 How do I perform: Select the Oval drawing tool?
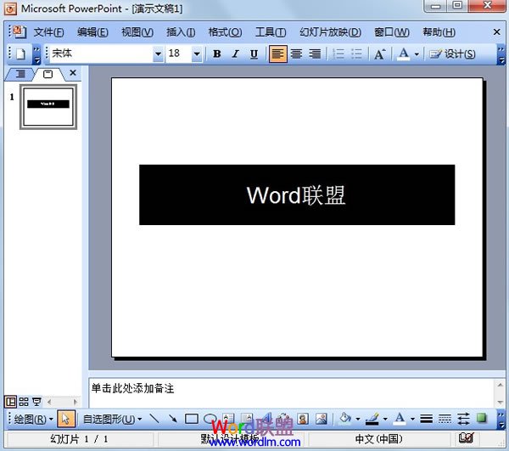point(210,419)
